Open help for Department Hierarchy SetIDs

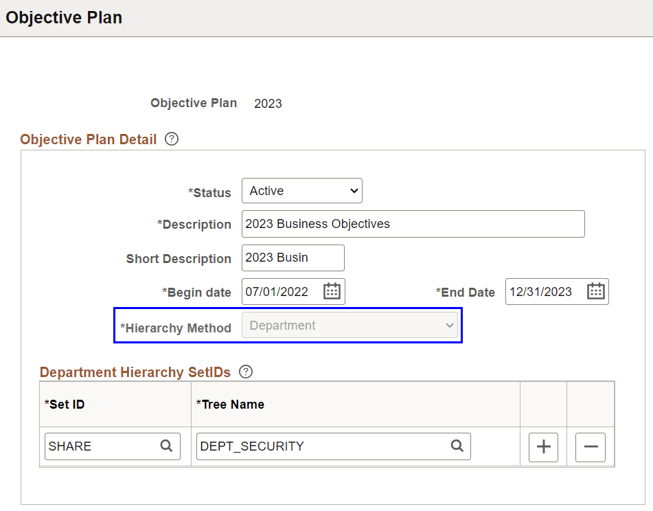[x=245, y=372]
